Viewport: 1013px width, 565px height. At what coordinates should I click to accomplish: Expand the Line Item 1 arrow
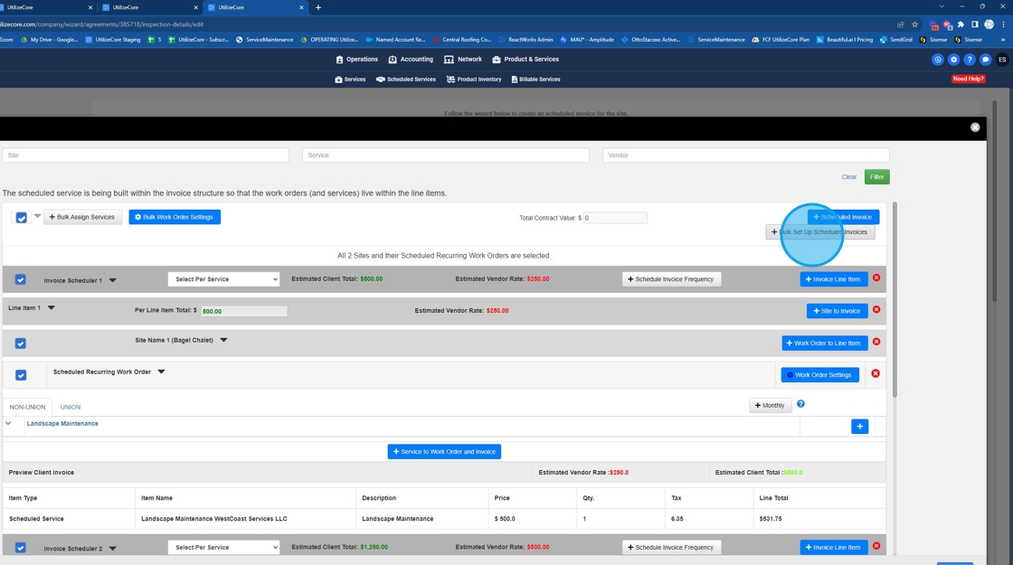[51, 308]
